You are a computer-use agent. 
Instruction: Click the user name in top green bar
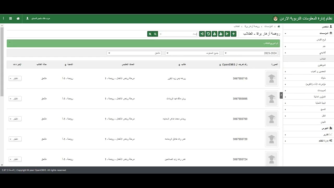(41, 19)
